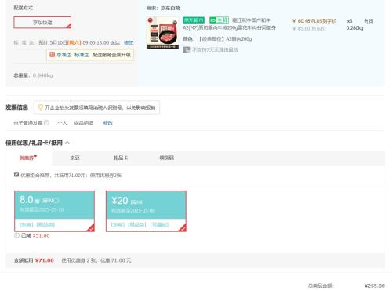392x291 pixels.
Task: Click info icon beside 已减 ¥51.00
Action: 16,235
